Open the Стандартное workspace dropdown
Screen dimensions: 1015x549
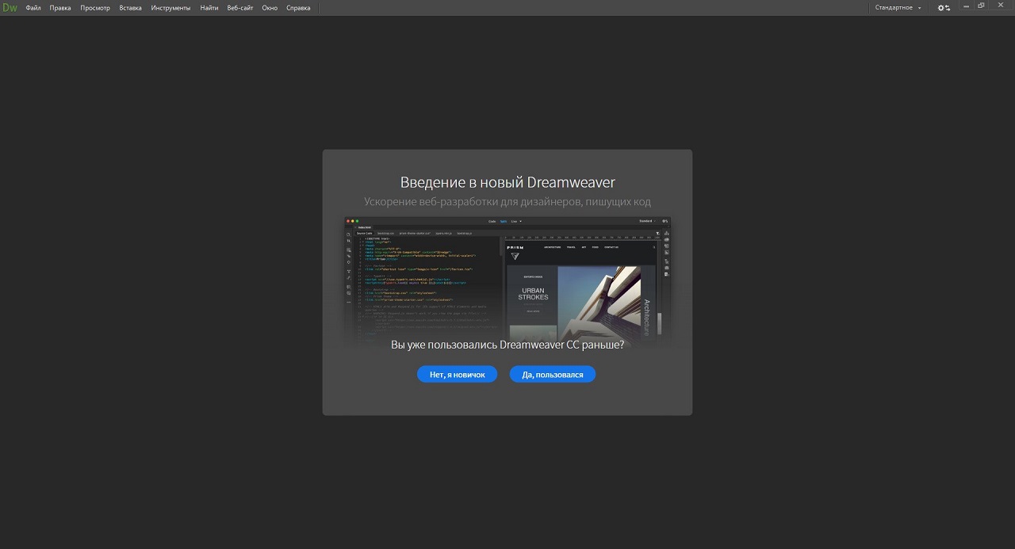[898, 8]
